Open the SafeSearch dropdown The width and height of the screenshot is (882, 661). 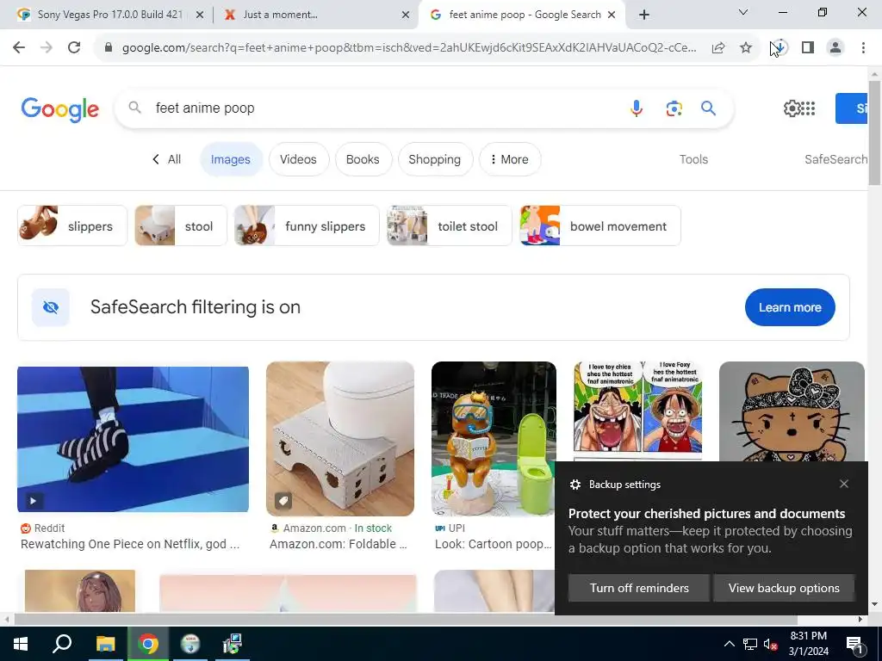[835, 159]
